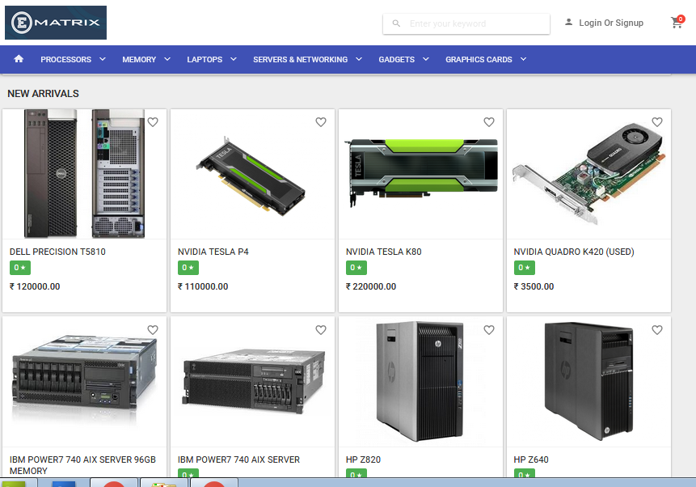Open the Servers & Networking menu

pos(301,60)
